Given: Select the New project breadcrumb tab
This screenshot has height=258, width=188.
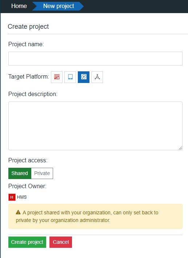Looking at the screenshot, I should coord(59,6).
